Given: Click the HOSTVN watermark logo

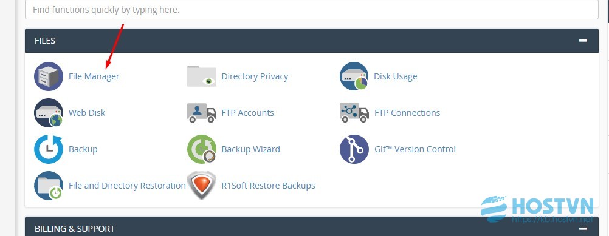Looking at the screenshot, I should click(537, 209).
